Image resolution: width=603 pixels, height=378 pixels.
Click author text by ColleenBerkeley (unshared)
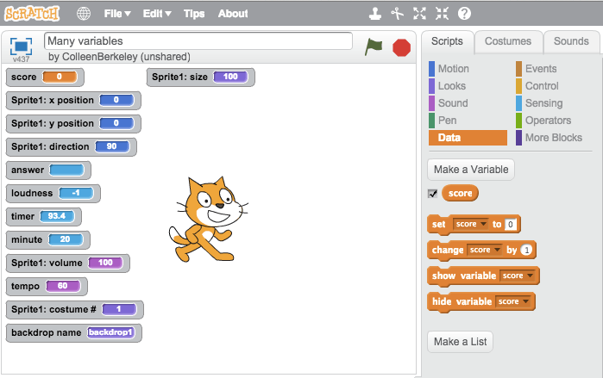pyautogui.click(x=119, y=57)
